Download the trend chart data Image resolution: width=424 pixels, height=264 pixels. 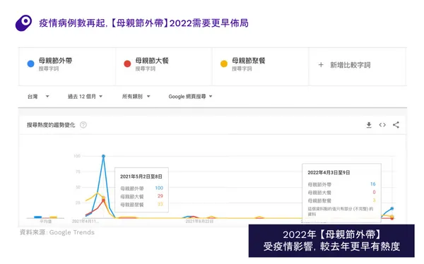pos(369,125)
